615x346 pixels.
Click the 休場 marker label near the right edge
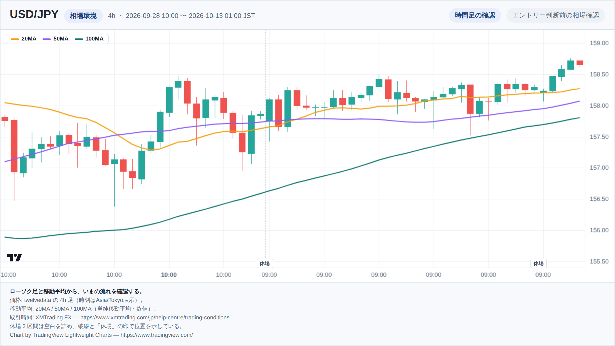click(x=539, y=263)
